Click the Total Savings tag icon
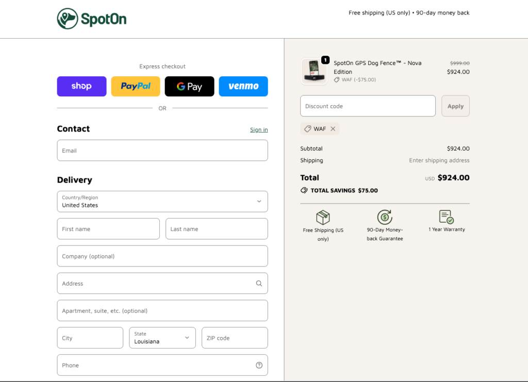This screenshot has width=528, height=382. click(x=305, y=190)
